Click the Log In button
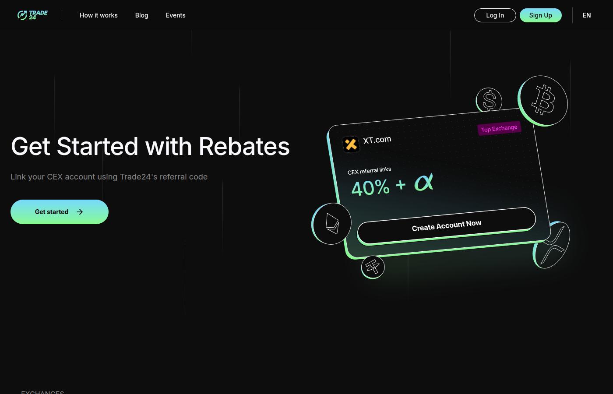613x394 pixels. click(x=495, y=15)
